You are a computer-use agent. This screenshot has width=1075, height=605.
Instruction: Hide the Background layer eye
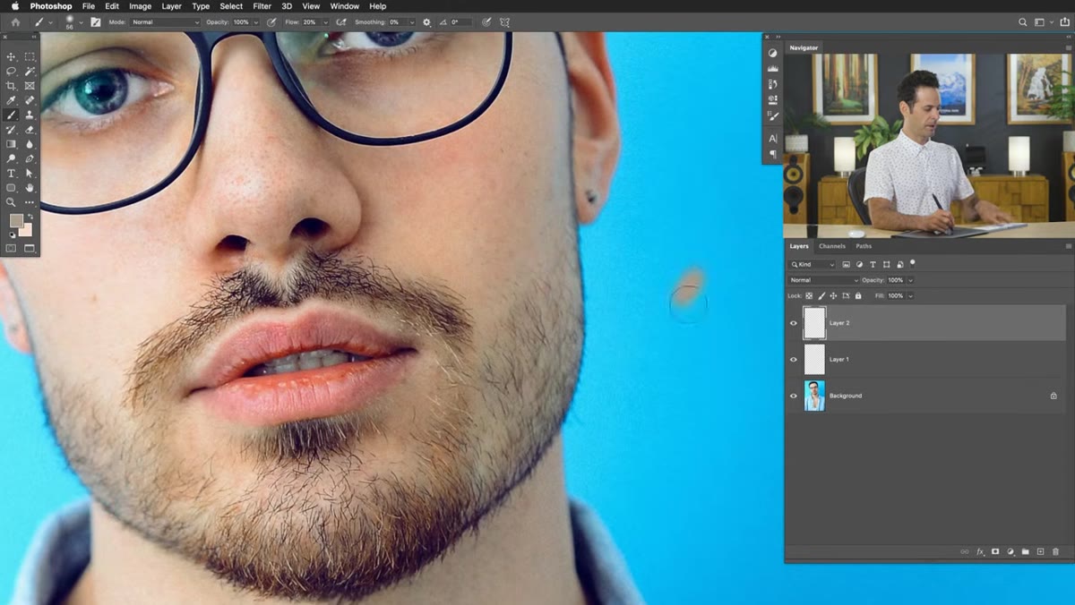click(x=793, y=396)
